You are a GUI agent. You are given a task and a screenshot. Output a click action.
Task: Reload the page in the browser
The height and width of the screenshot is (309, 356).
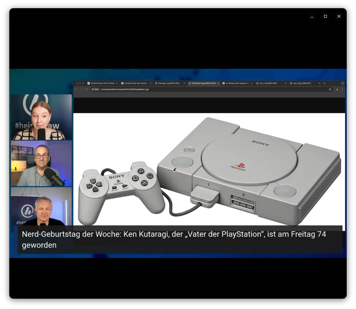86,89
